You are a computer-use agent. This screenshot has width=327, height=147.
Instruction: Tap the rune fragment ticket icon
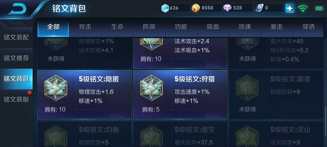(259, 8)
